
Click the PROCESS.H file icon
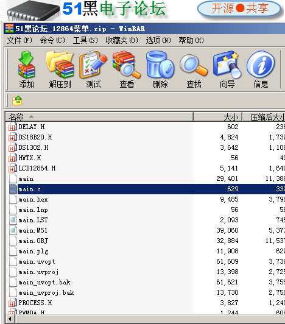[13, 303]
